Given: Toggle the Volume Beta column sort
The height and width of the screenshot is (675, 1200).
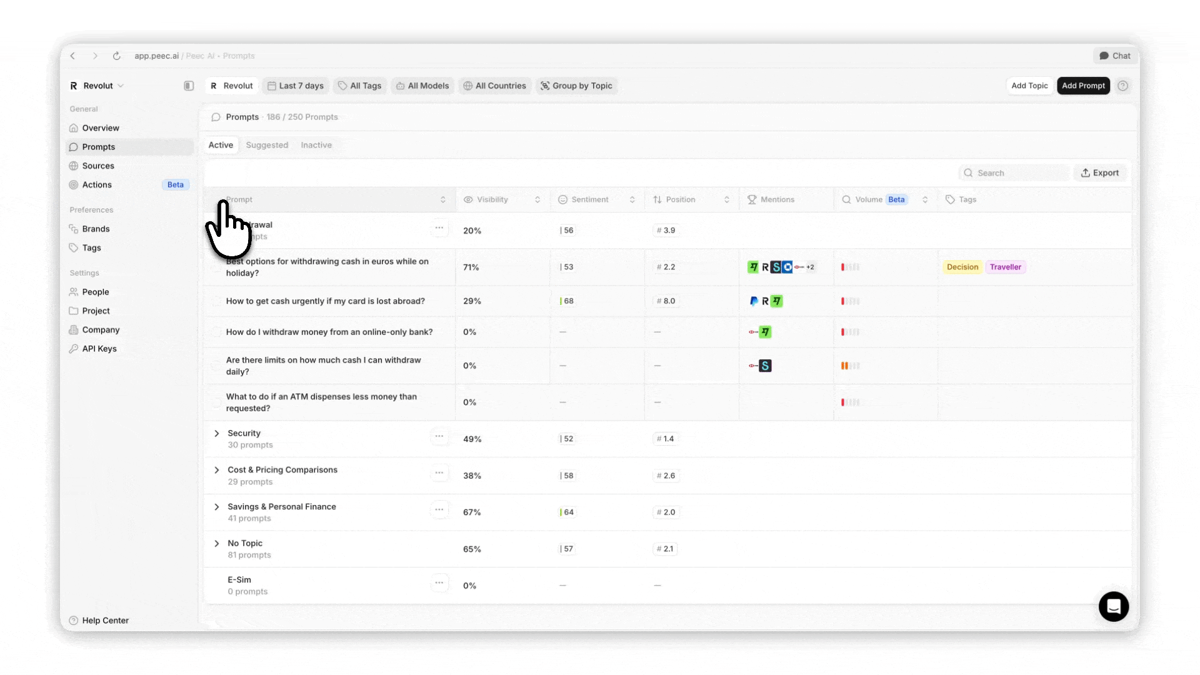Looking at the screenshot, I should (926, 199).
